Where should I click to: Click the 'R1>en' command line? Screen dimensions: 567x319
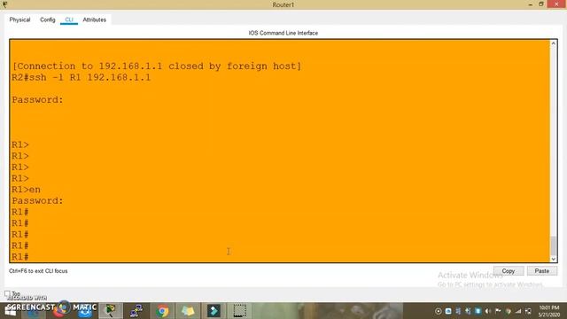click(x=26, y=190)
